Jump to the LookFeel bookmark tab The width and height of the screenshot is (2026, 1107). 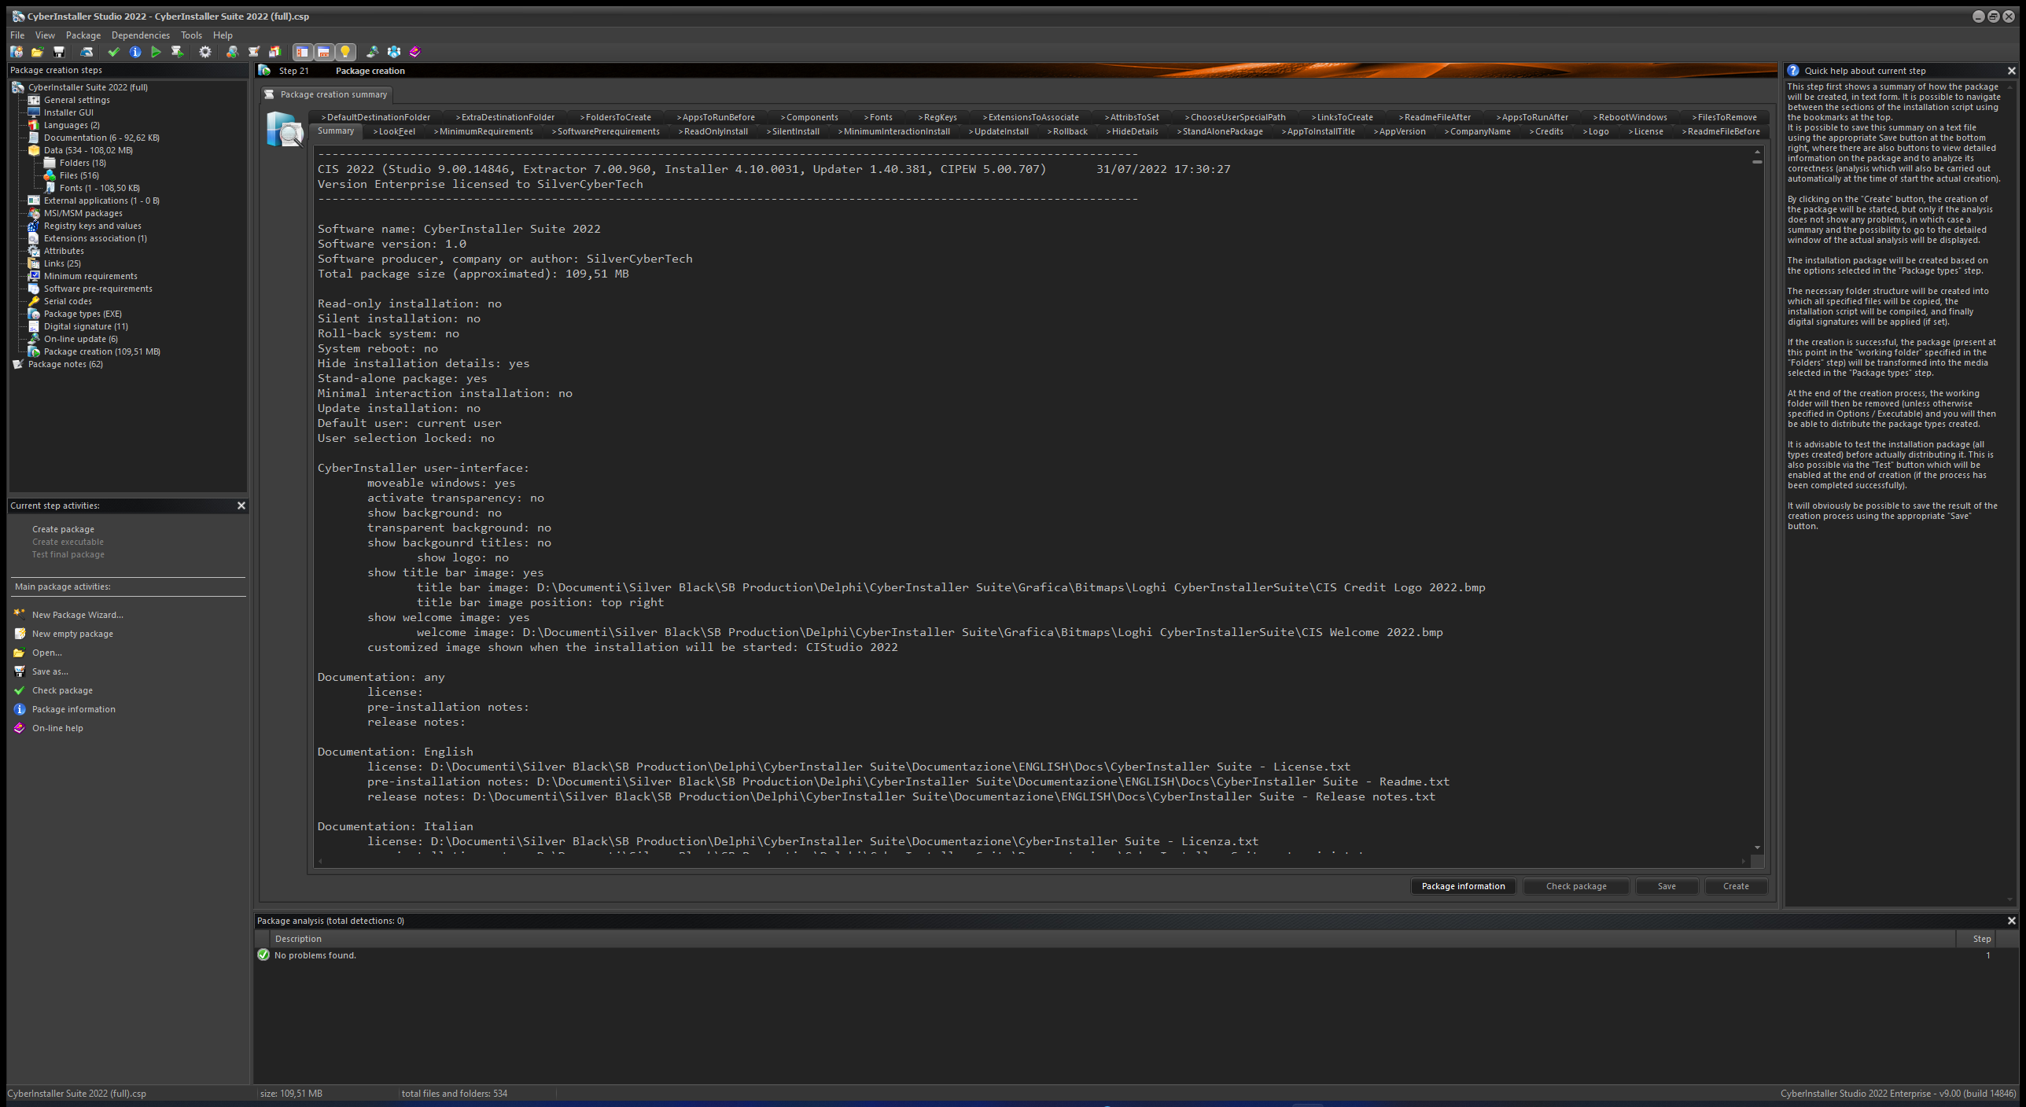pyautogui.click(x=394, y=131)
